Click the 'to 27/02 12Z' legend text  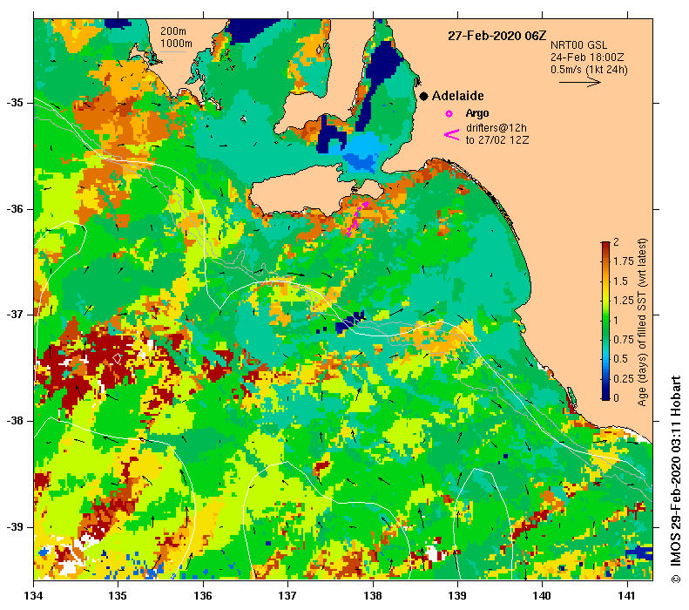click(497, 140)
